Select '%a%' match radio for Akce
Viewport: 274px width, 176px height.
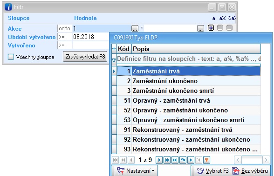(x=229, y=28)
